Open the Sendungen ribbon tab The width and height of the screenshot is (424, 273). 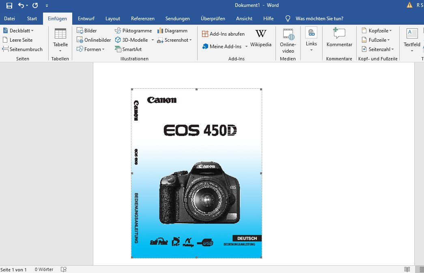[x=178, y=18]
